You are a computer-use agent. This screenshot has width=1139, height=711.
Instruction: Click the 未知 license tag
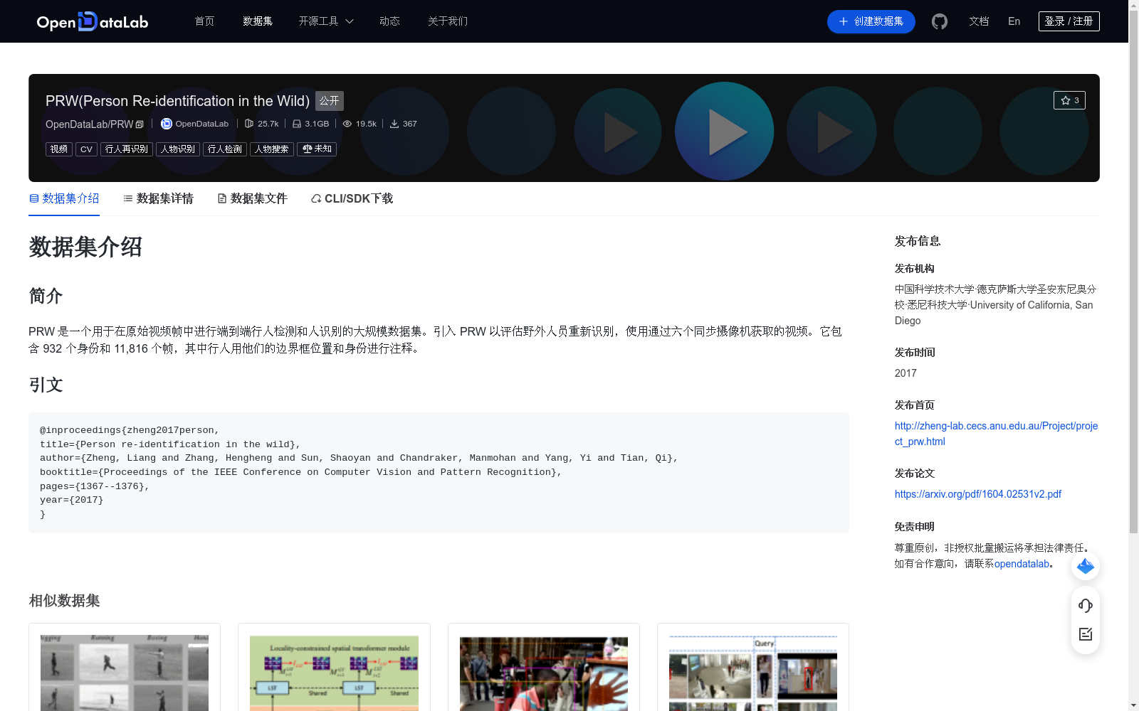coord(317,149)
